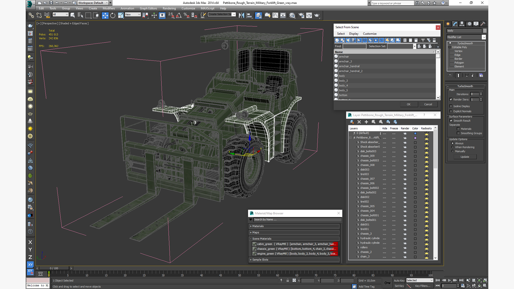Open Select by Name tool
Viewport: 514px width, 289px height.
(80, 16)
